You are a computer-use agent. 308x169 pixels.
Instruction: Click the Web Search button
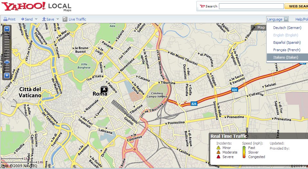click(296, 6)
